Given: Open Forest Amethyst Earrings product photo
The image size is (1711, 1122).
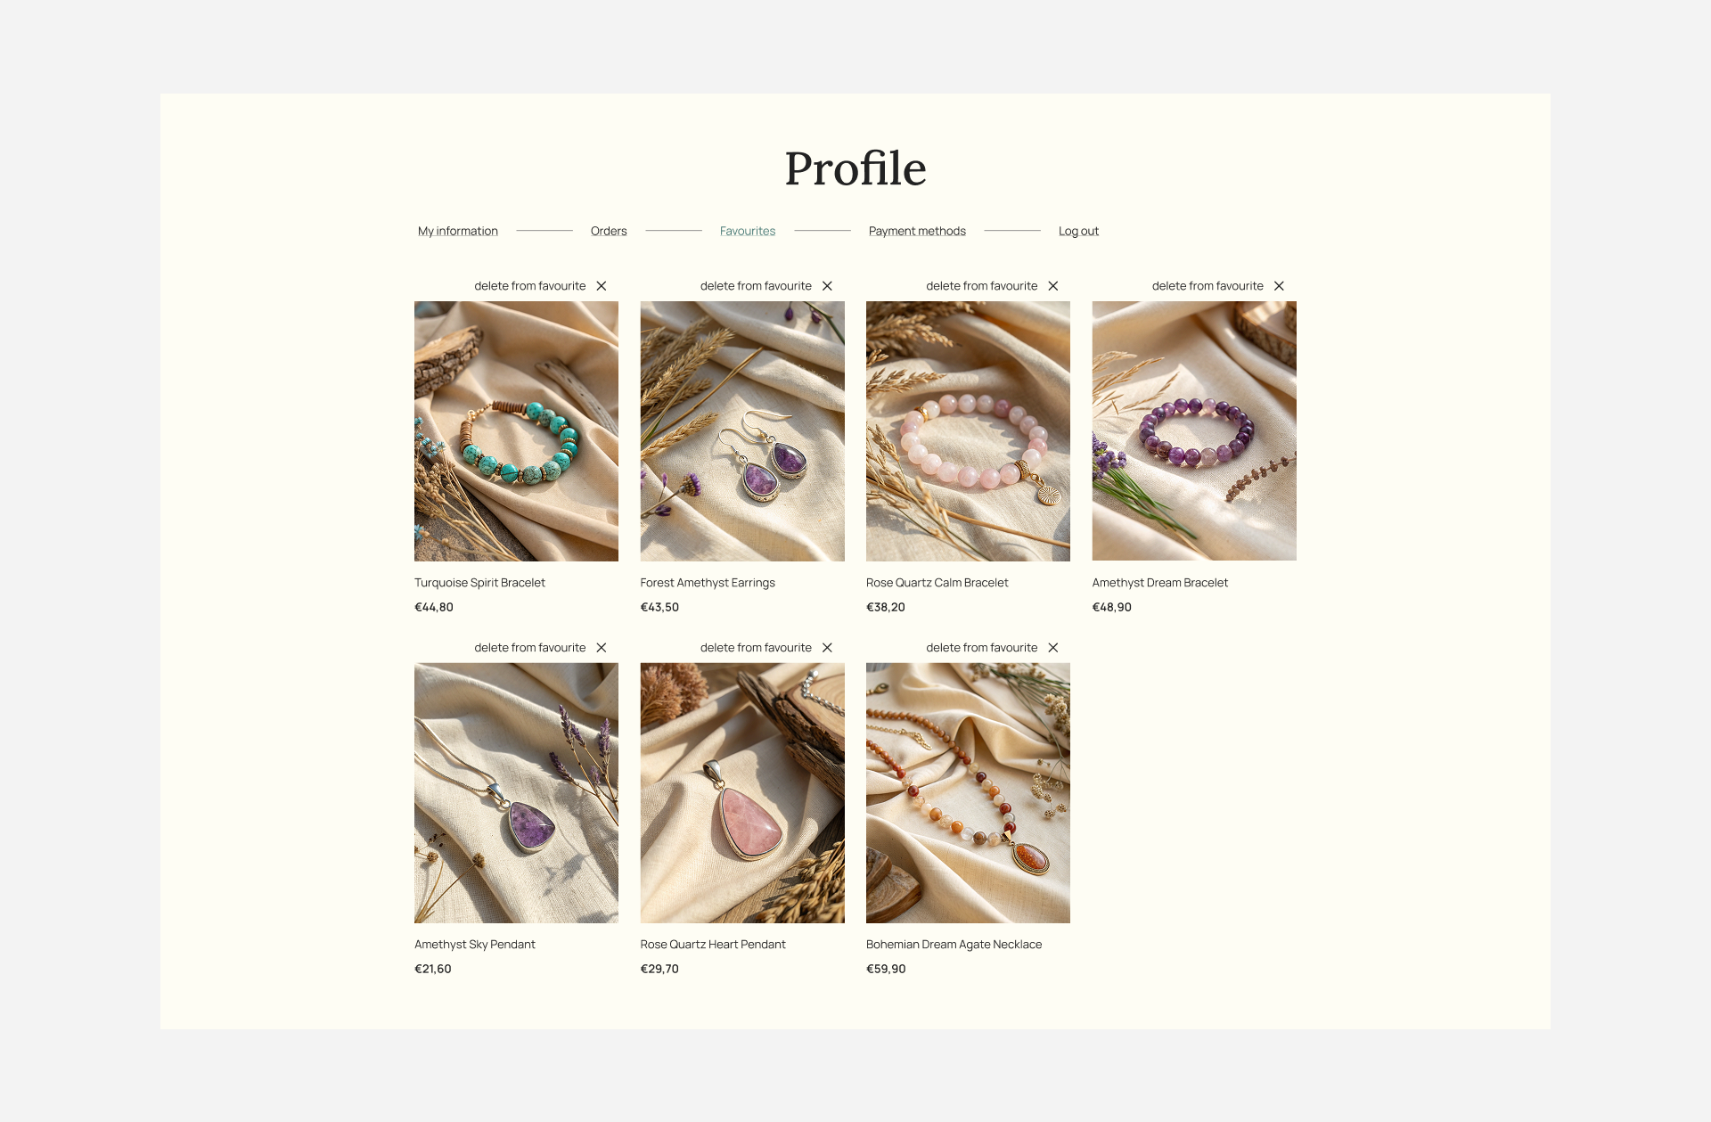Looking at the screenshot, I should tap(742, 431).
